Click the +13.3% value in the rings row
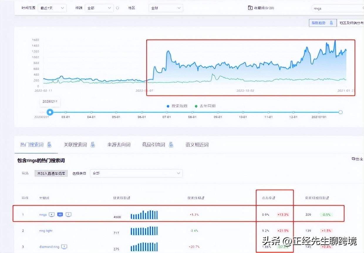 (283, 215)
